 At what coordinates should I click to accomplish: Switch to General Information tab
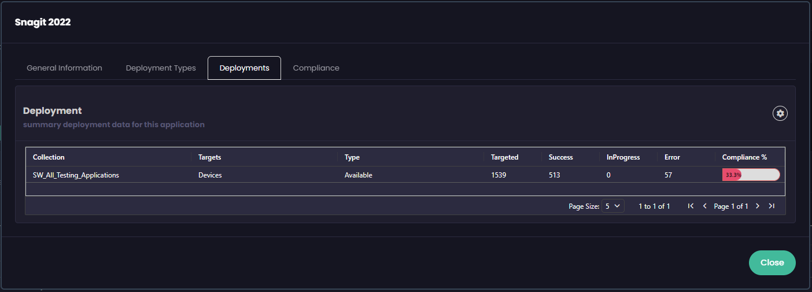pos(64,68)
